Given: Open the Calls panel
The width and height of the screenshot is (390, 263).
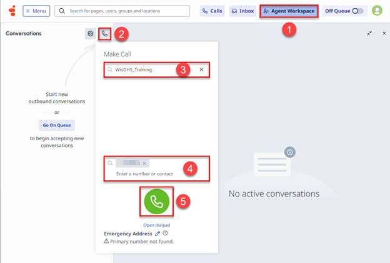Looking at the screenshot, I should [x=212, y=11].
